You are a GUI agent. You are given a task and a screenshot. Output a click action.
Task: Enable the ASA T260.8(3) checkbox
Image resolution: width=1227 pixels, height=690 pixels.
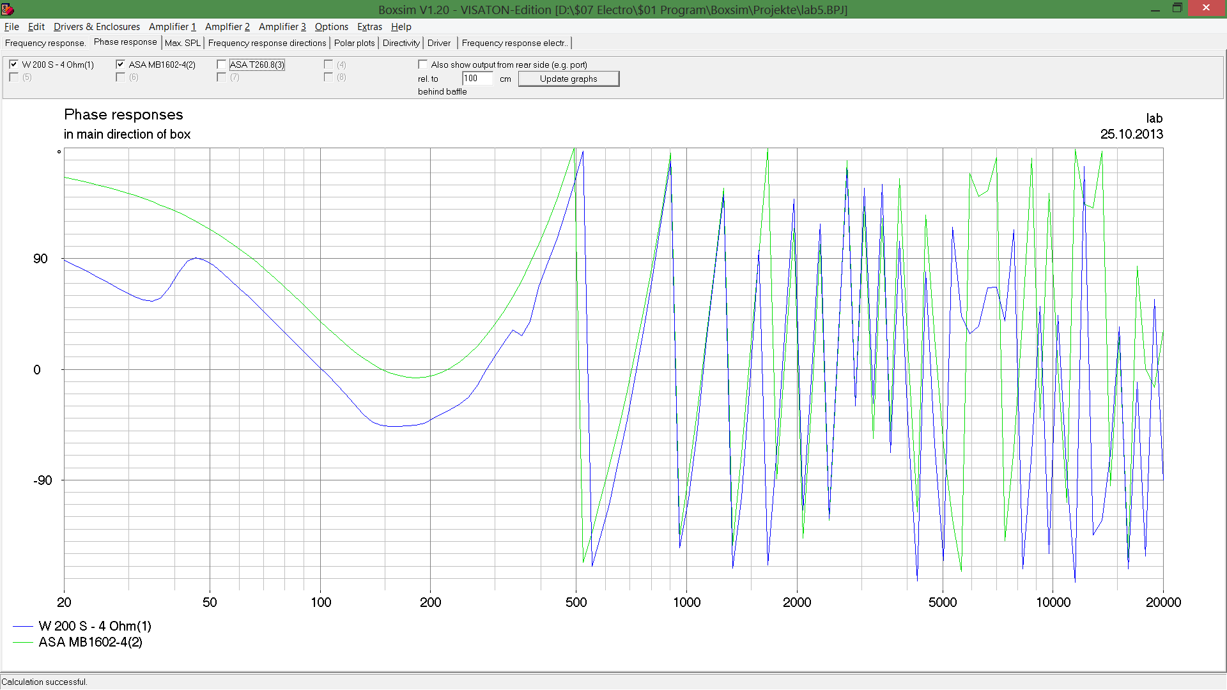[221, 65]
